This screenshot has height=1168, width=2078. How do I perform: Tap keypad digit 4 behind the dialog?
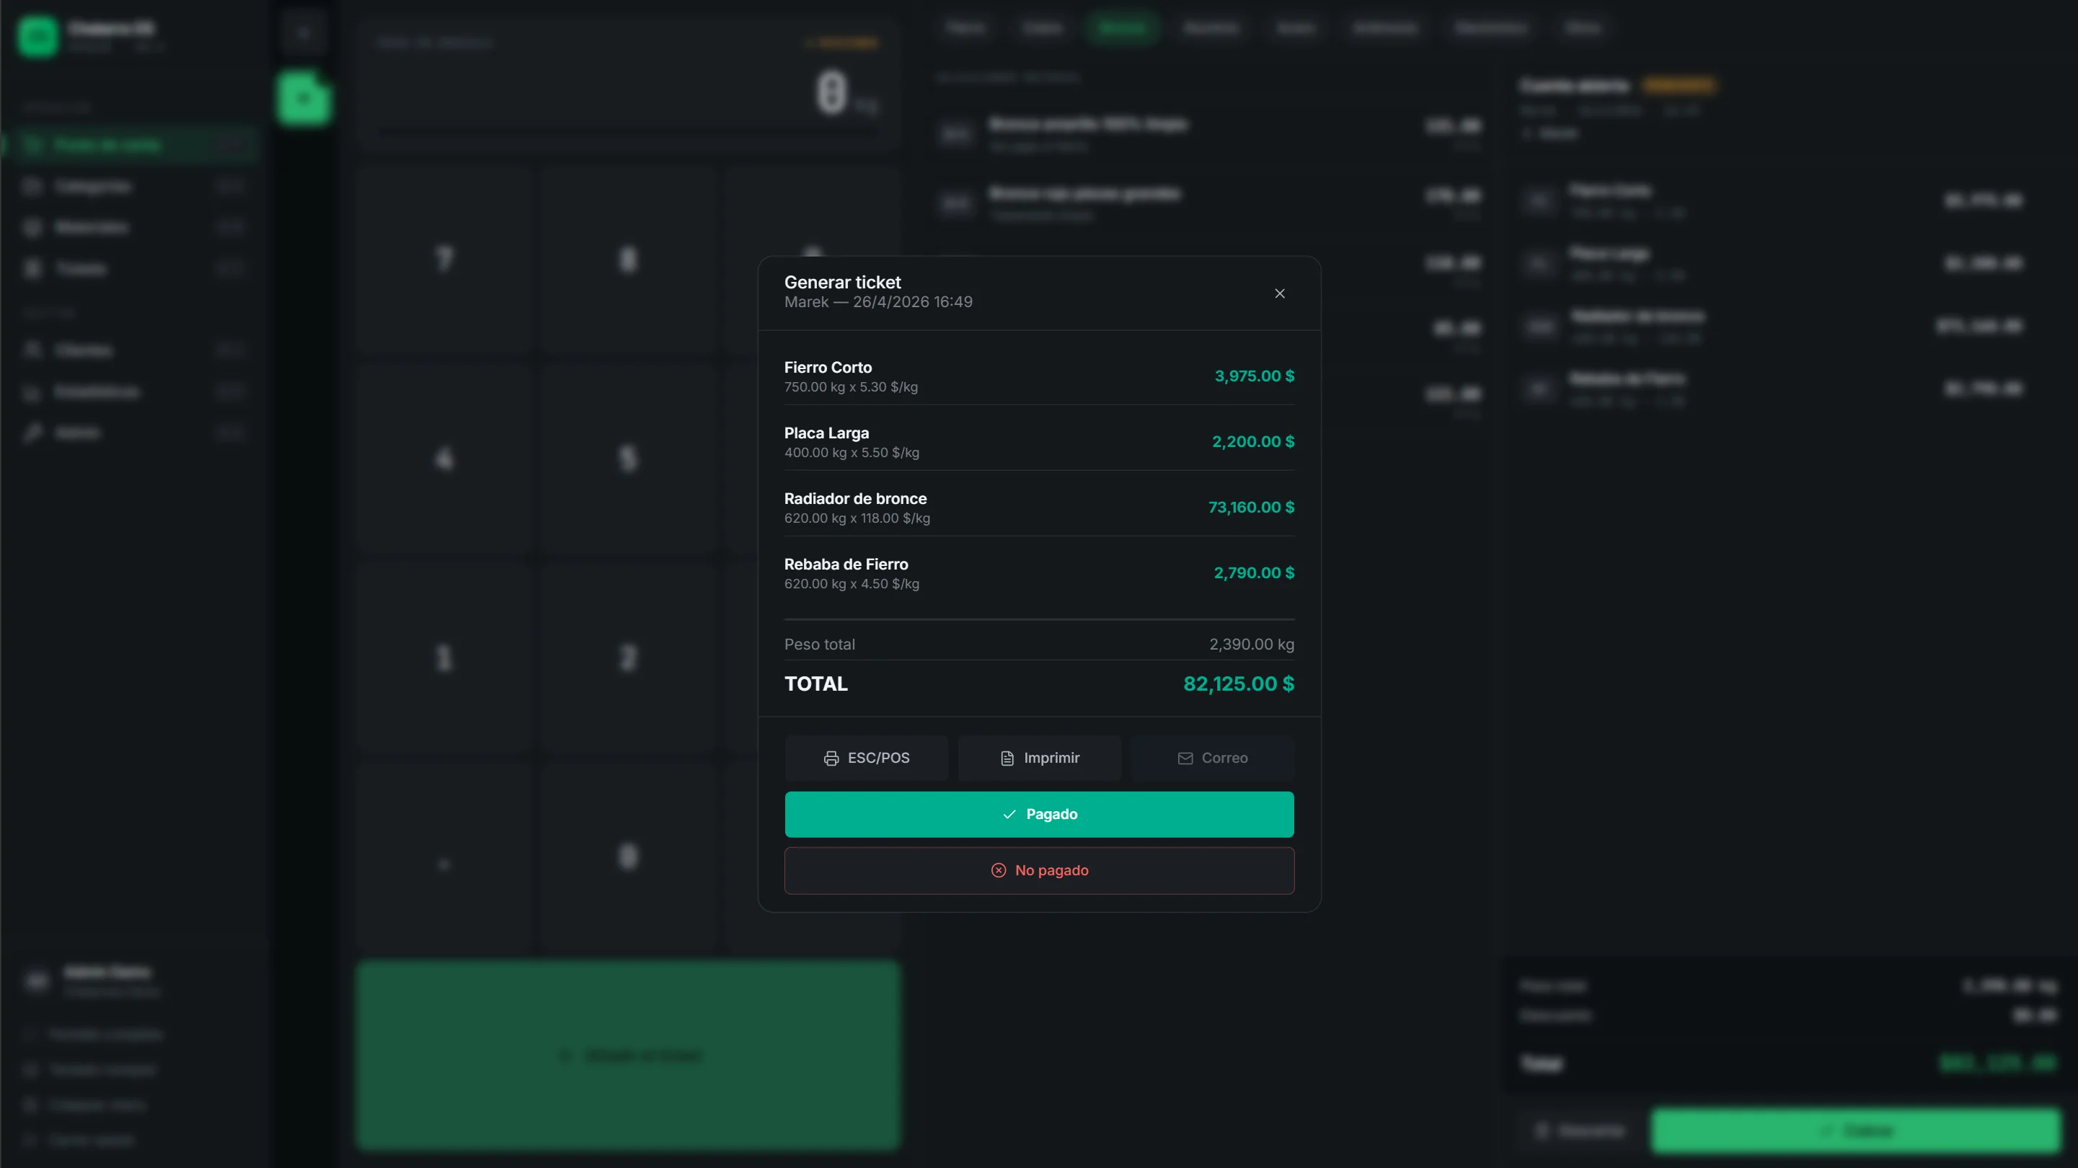point(444,459)
